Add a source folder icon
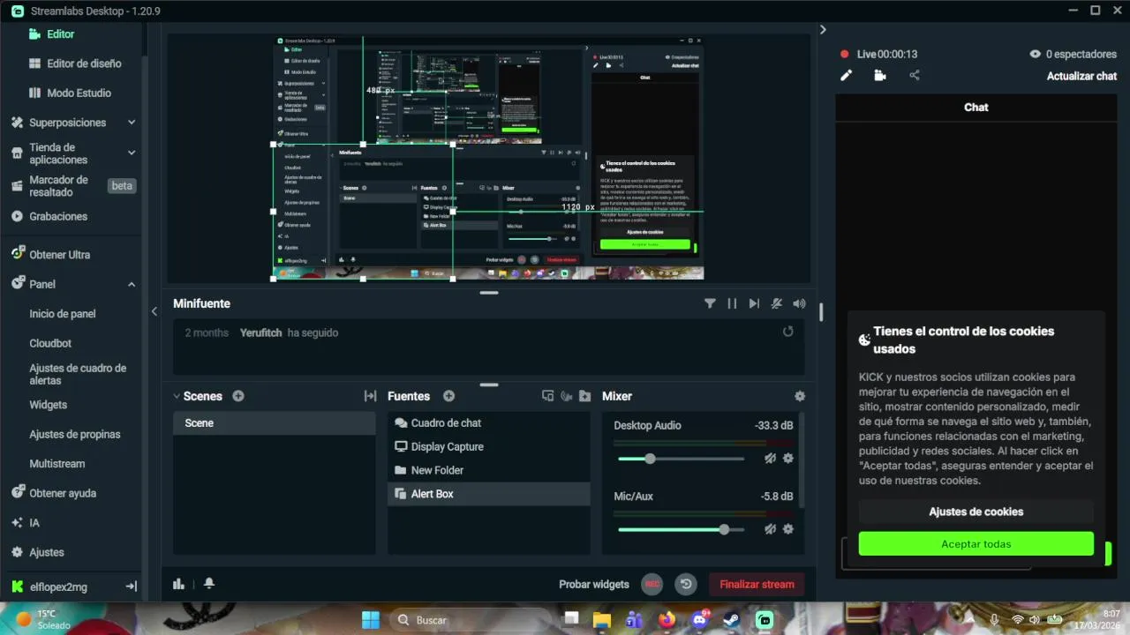The height and width of the screenshot is (635, 1130). pos(584,396)
